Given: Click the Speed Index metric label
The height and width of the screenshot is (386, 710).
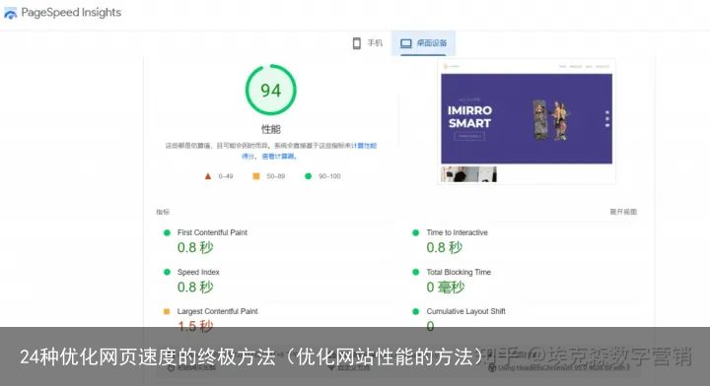Looking at the screenshot, I should [198, 272].
